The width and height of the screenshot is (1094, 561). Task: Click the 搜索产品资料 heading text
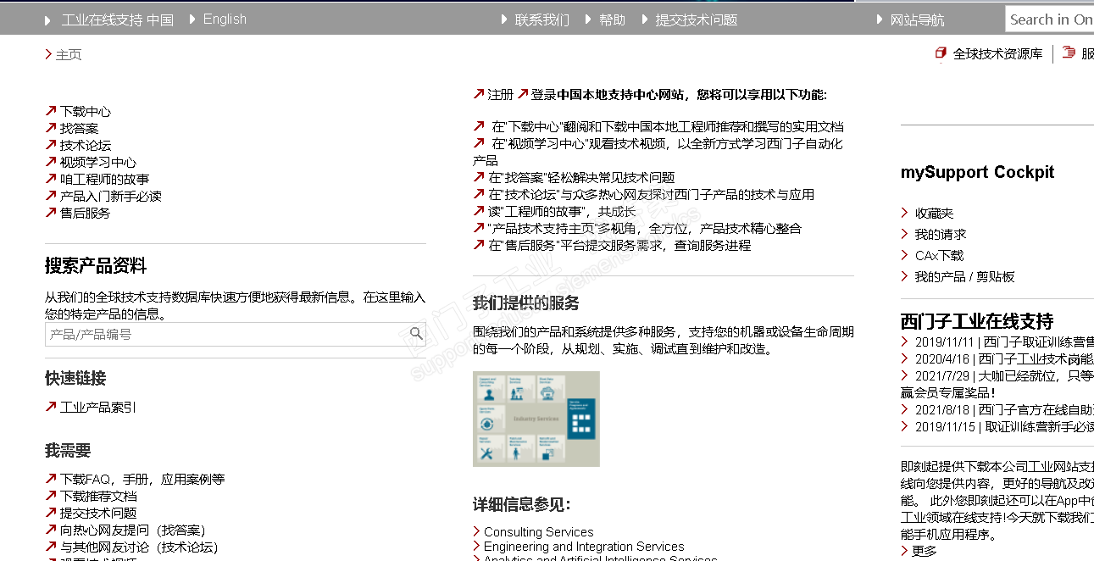pos(96,266)
